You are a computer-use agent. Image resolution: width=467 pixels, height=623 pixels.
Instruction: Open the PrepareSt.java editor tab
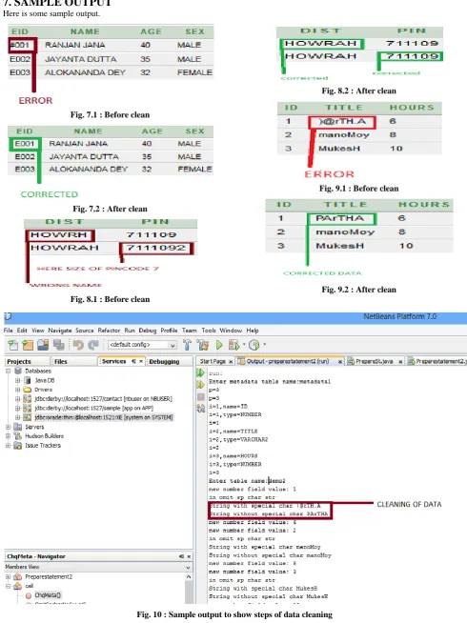pyautogui.click(x=375, y=361)
